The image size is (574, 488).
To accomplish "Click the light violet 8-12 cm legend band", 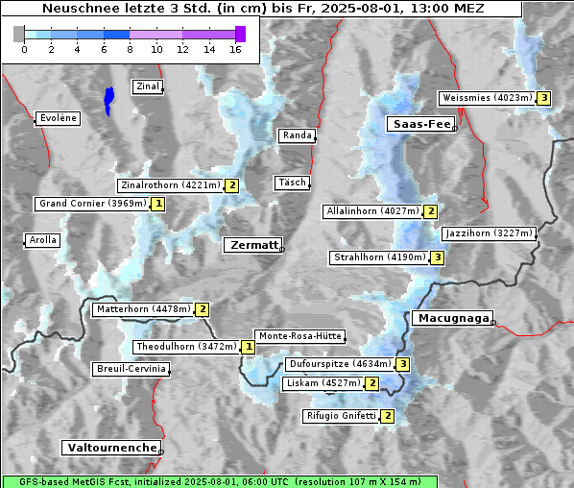I will click(155, 35).
